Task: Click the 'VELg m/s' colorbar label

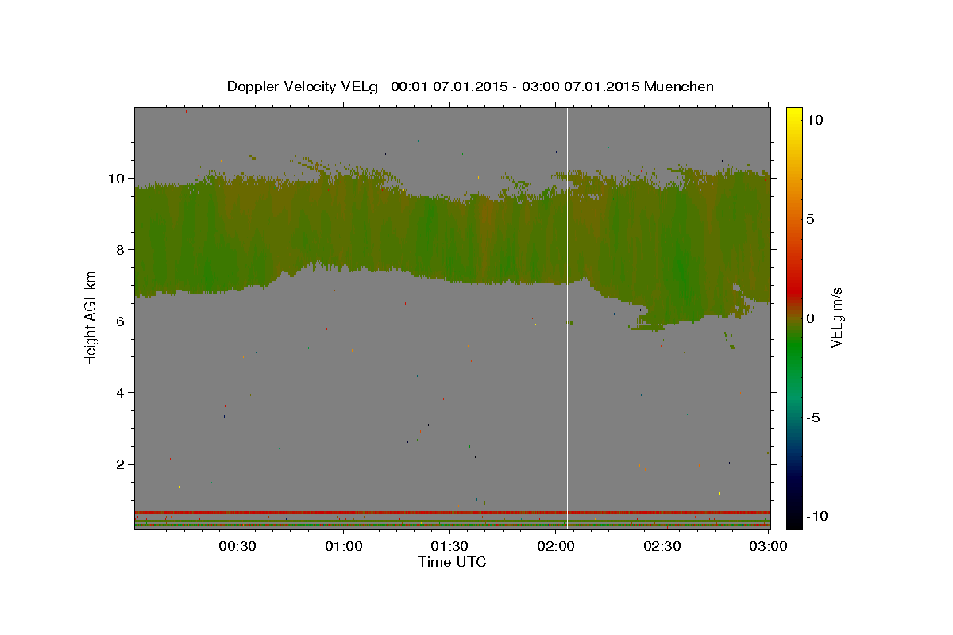Action: 836,317
